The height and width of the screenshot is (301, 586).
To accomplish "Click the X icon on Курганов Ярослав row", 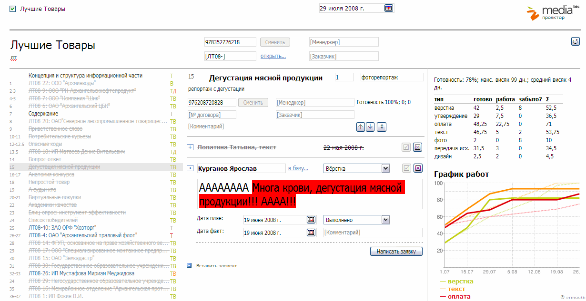I will [418, 168].
